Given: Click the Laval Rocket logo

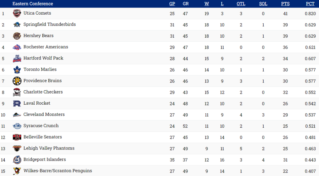Looking at the screenshot, I should pos(17,103).
